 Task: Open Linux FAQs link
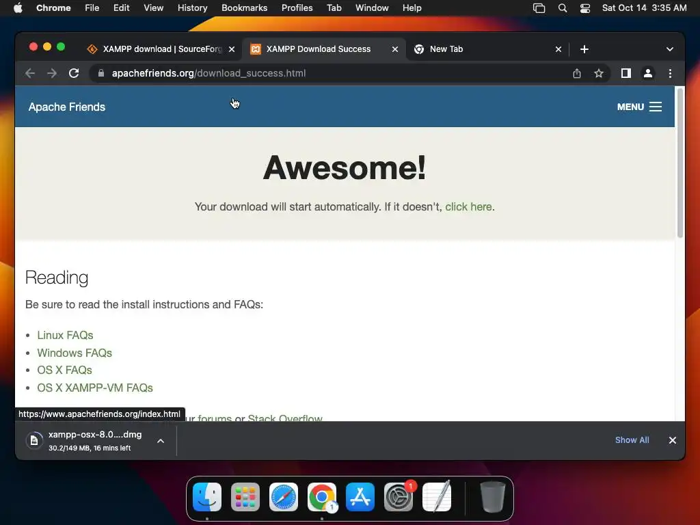[65, 335]
